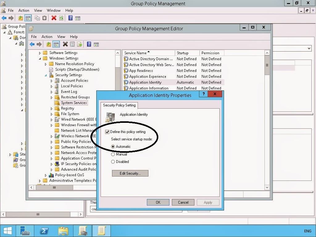Viewport: 316px width, 237px height.
Task: Select the Manual startup mode radio button
Action: coord(113,154)
